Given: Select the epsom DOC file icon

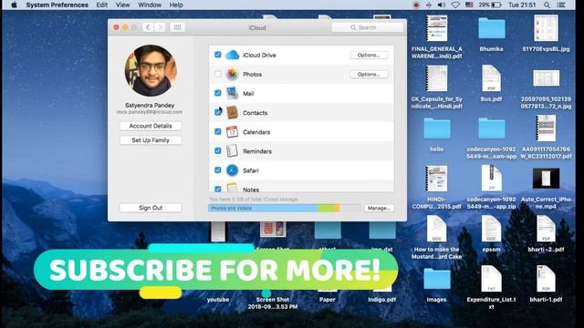Looking at the screenshot, I should [x=491, y=229].
